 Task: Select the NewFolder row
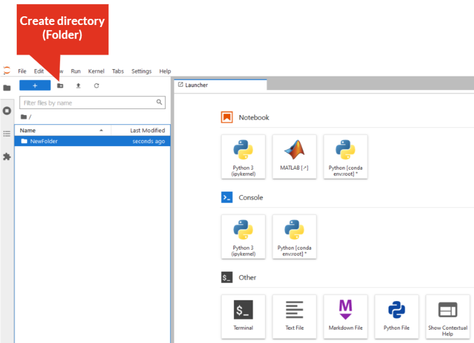(92, 141)
